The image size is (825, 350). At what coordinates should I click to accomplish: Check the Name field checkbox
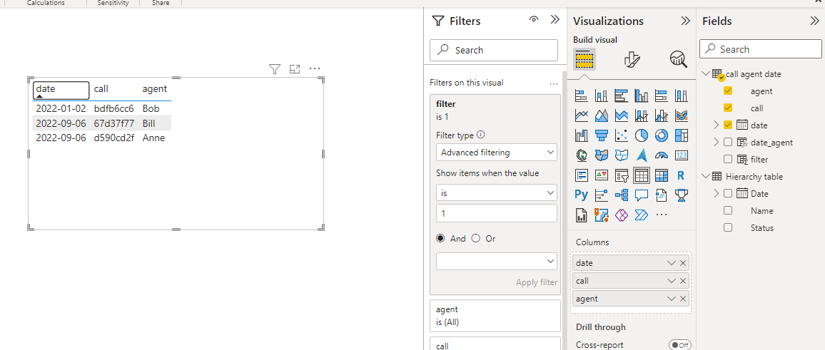(x=728, y=211)
